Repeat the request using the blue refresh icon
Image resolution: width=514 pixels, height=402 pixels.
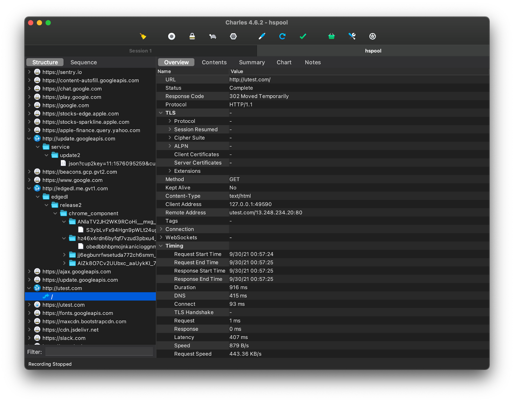pos(282,36)
